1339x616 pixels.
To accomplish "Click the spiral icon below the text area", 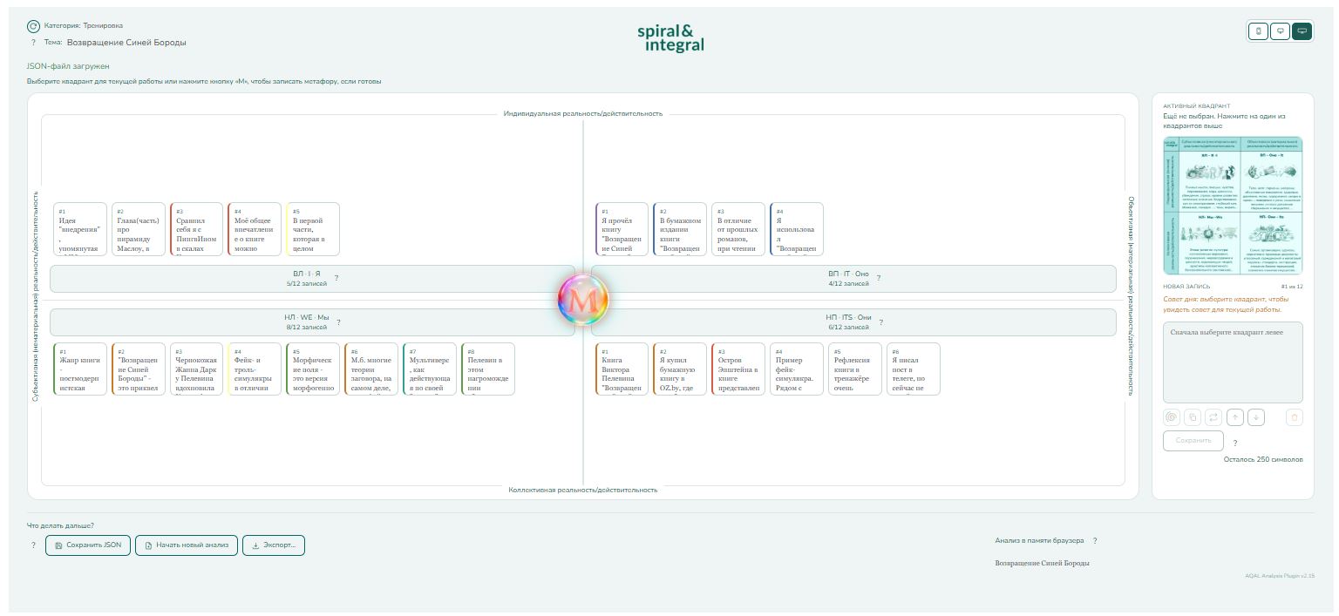I will [1172, 417].
